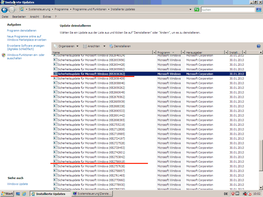This screenshot has height=197, width=263.
Task: Open the Ansicht menu
Action: (34, 17)
